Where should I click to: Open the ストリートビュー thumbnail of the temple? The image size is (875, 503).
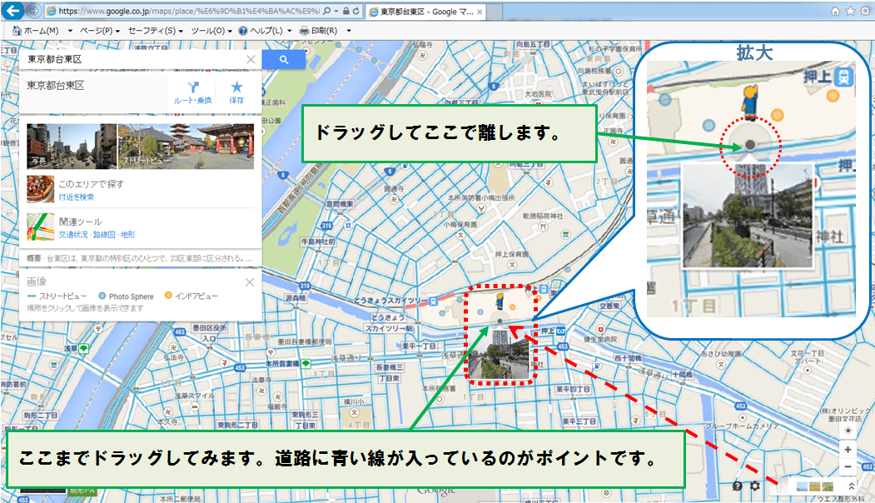(x=186, y=147)
